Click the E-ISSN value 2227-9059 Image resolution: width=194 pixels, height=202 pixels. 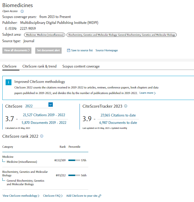pyautogui.click(x=28, y=29)
